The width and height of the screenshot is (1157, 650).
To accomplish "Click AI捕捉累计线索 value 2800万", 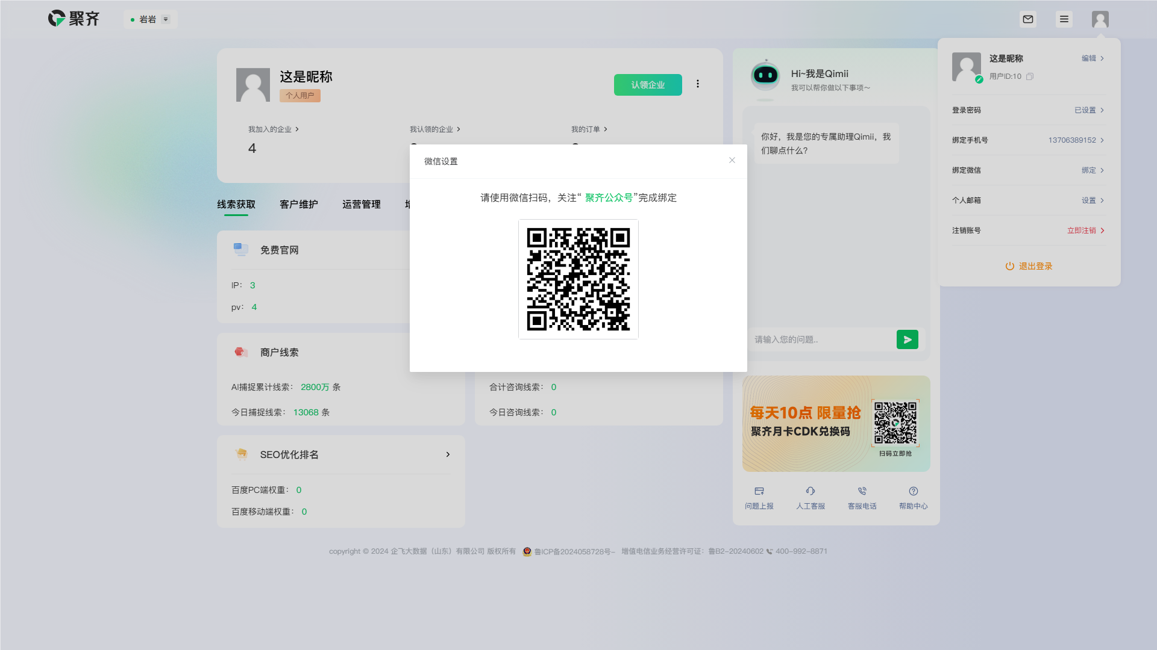I will 315,387.
